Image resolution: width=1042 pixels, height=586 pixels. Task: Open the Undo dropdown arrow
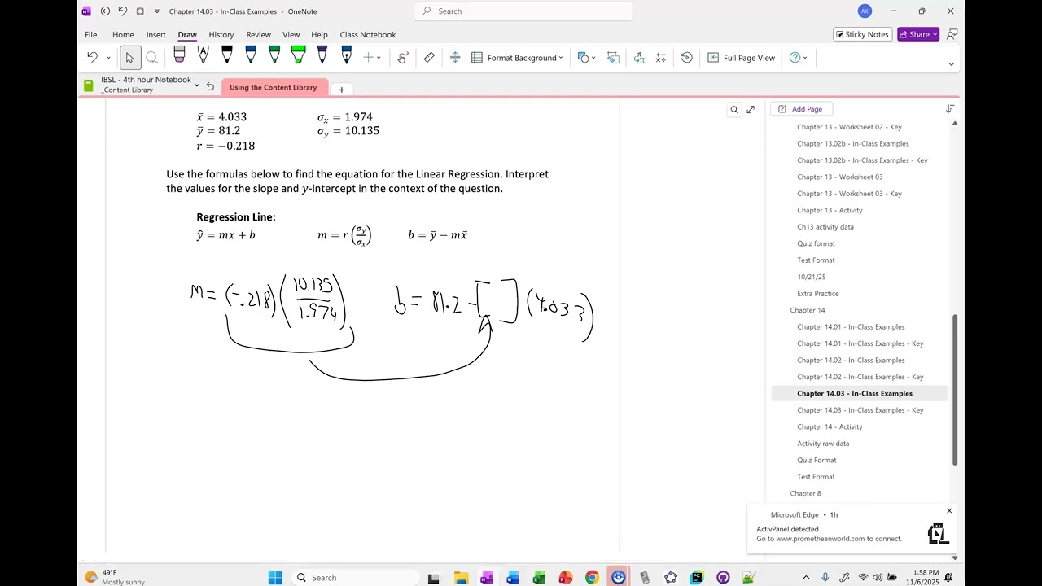point(108,58)
